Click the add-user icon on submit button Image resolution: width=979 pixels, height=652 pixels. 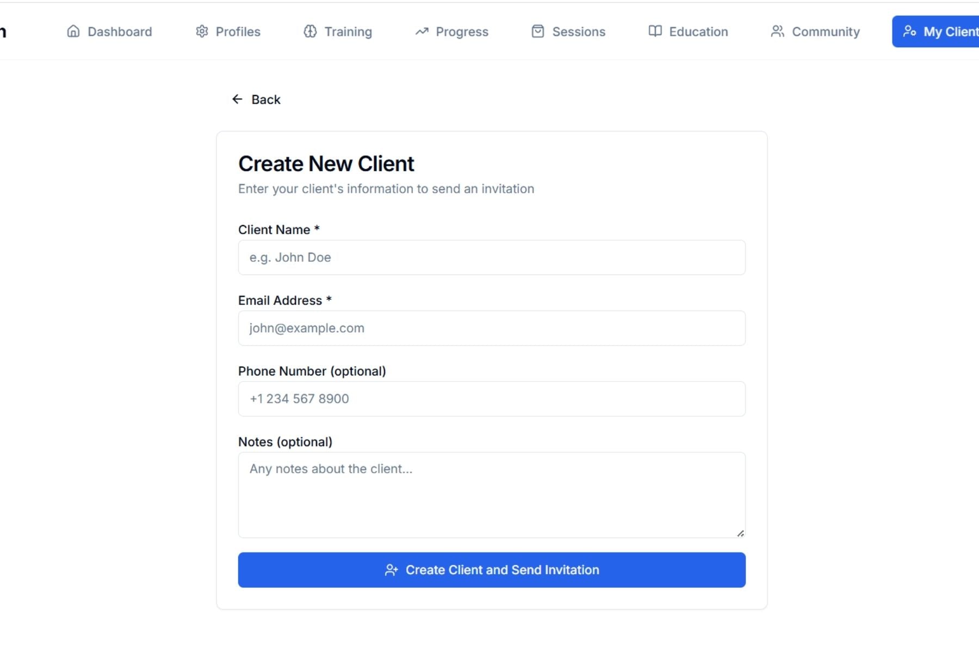(x=391, y=570)
